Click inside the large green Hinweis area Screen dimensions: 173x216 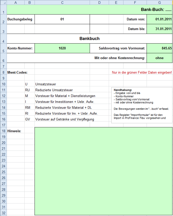(x=103, y=171)
